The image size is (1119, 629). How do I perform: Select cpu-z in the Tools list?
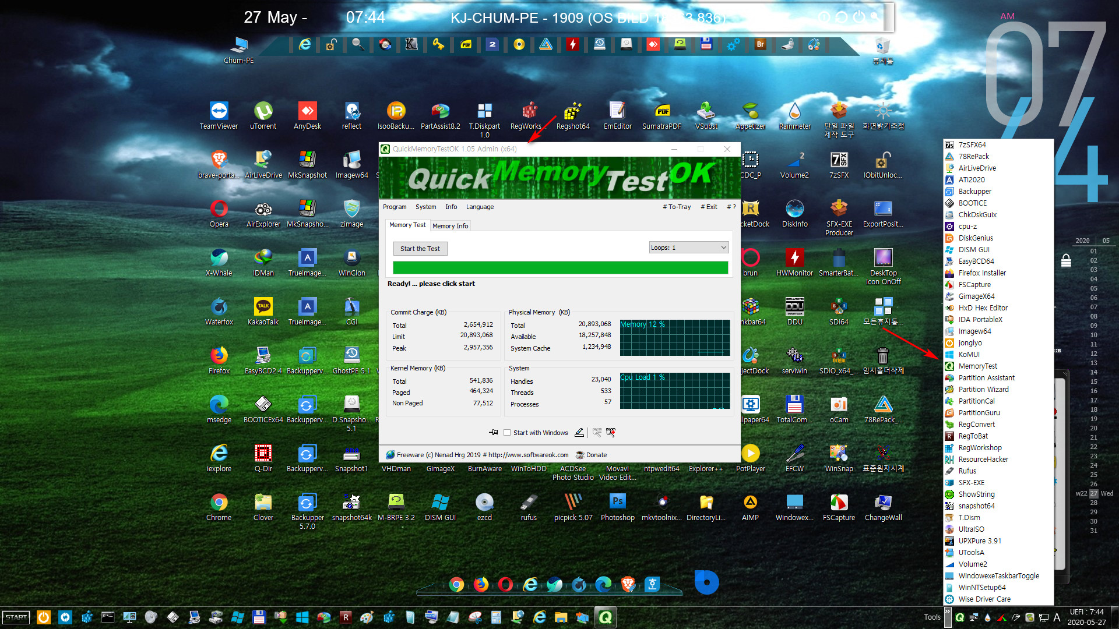tap(998, 227)
